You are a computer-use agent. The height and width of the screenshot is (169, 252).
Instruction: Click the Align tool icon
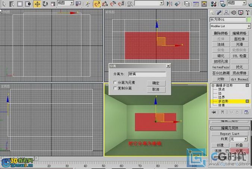[177, 4]
